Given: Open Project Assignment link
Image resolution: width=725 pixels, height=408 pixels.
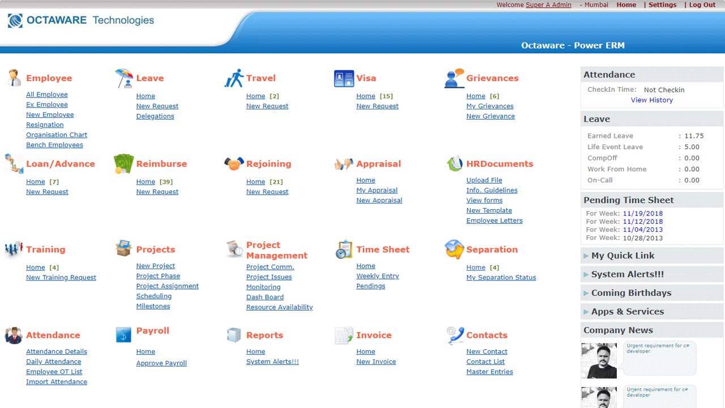Looking at the screenshot, I should point(167,286).
